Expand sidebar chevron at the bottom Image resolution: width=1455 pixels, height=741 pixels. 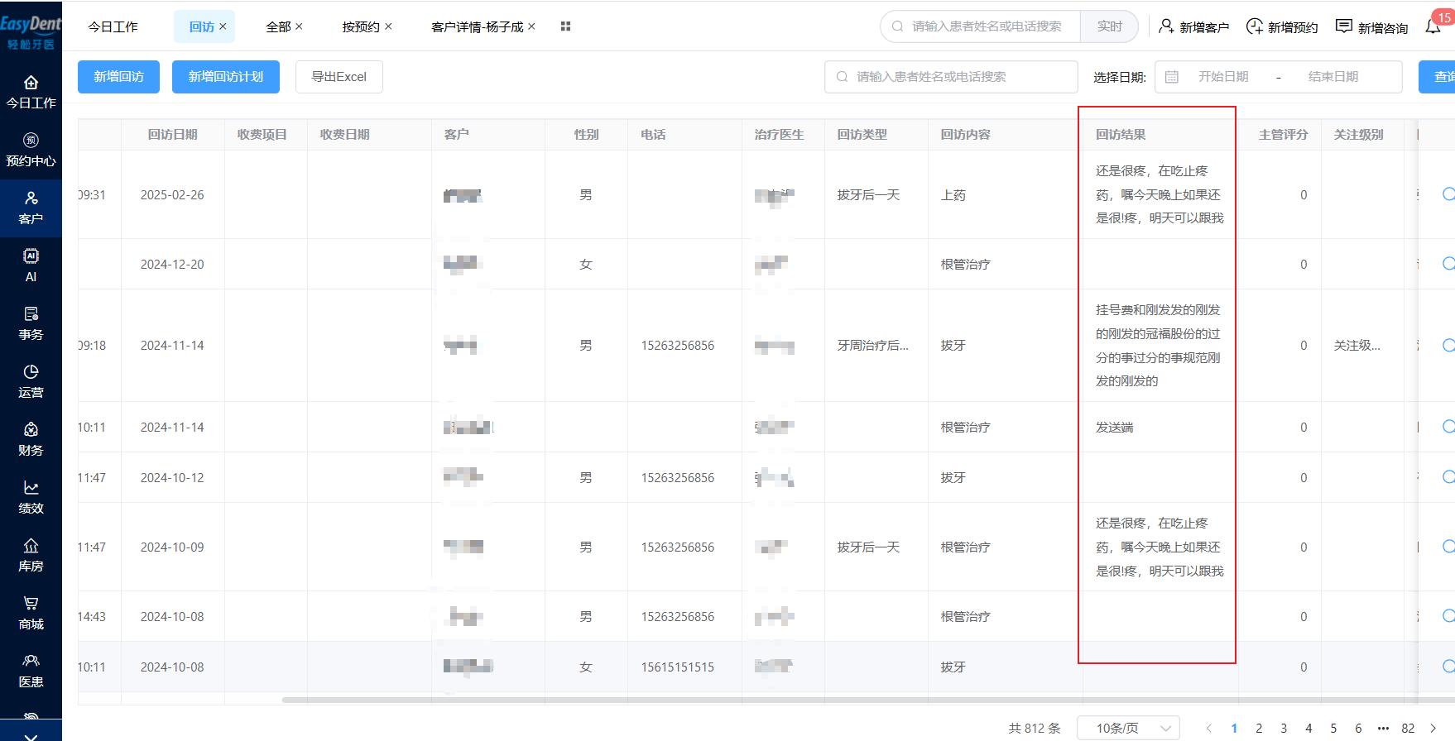pos(31,735)
